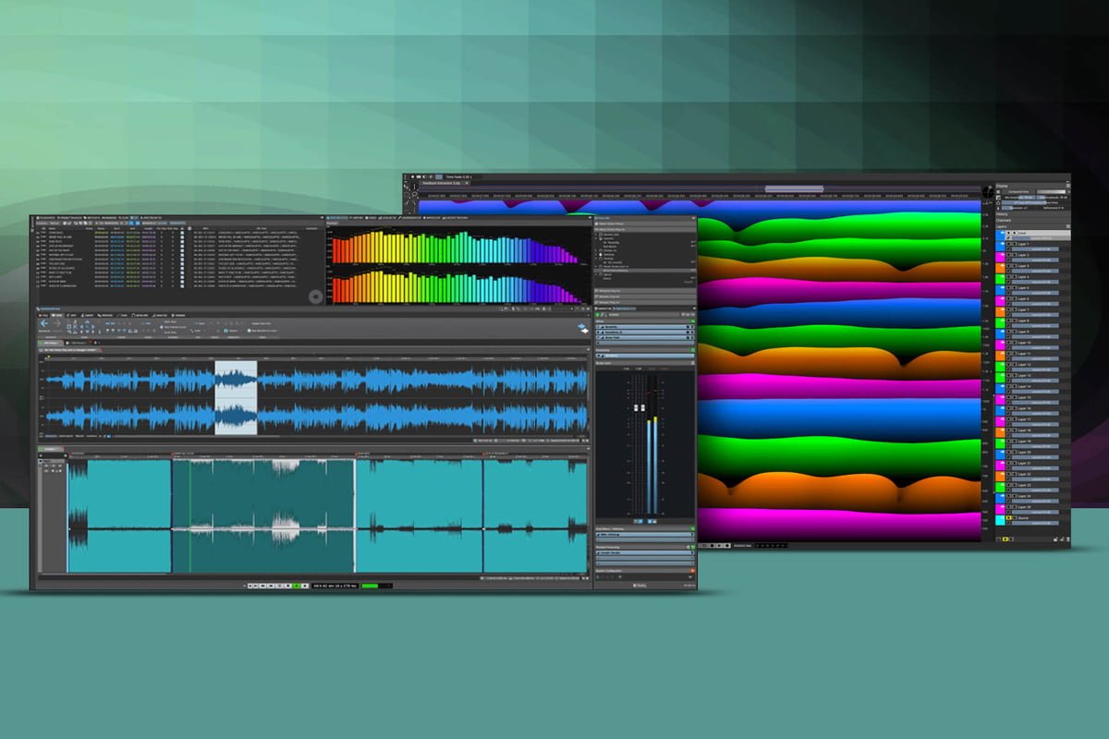This screenshot has height=739, width=1109.
Task: Collapse the Display panel header in SpectraLayers
Action: tap(1031, 186)
